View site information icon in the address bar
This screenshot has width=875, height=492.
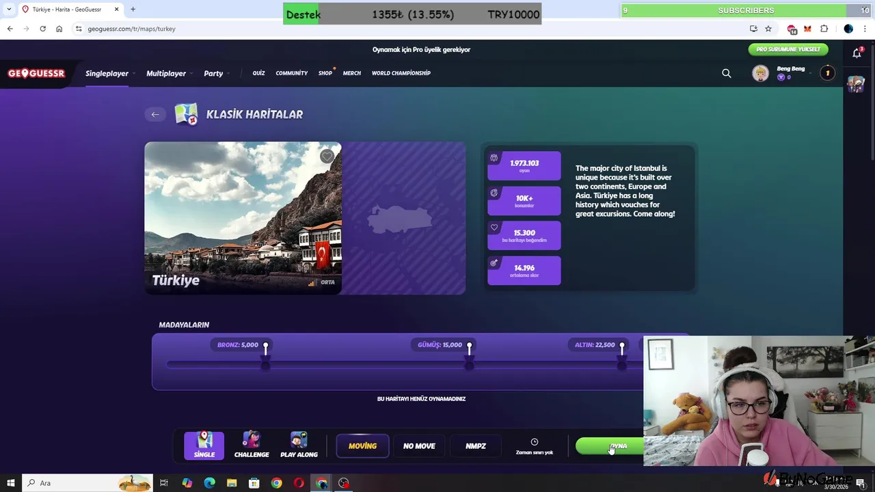pyautogui.click(x=79, y=29)
